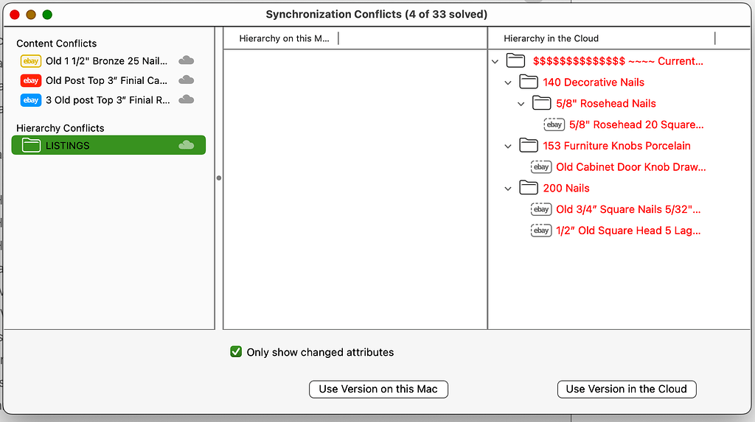Collapse the 5/8" Rosehead Nails folder
This screenshot has width=755, height=422.
point(521,104)
